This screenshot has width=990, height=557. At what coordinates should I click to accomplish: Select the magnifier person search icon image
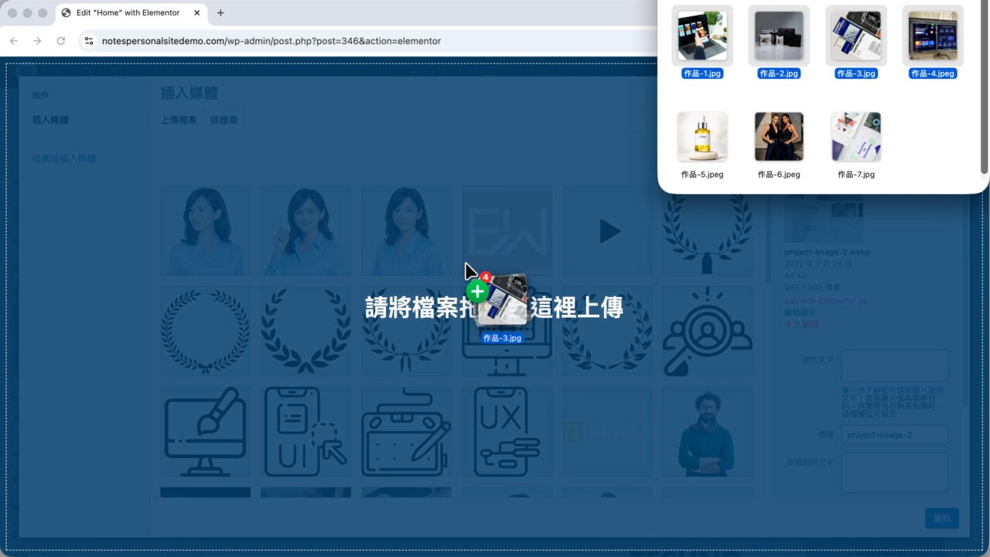(x=708, y=331)
